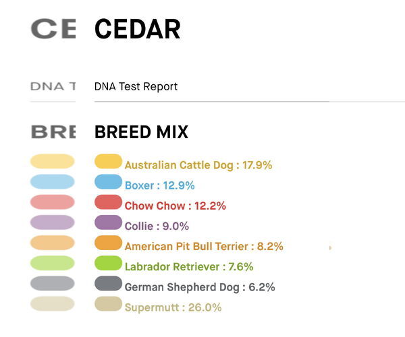Viewport: 405px width, 337px height.
Task: Click the orange American Pit Bull Terrier swatch
Action: pyautogui.click(x=108, y=243)
